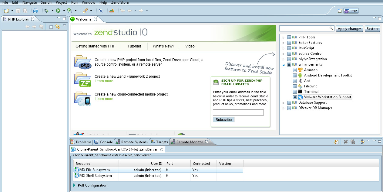
Task: Click the new PHP project folder icon
Action: pyautogui.click(x=83, y=62)
